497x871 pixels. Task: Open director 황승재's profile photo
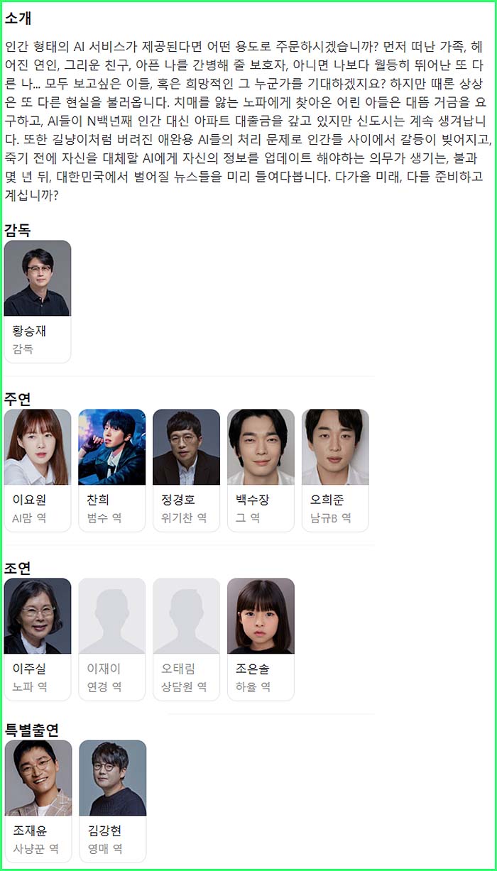click(x=38, y=278)
